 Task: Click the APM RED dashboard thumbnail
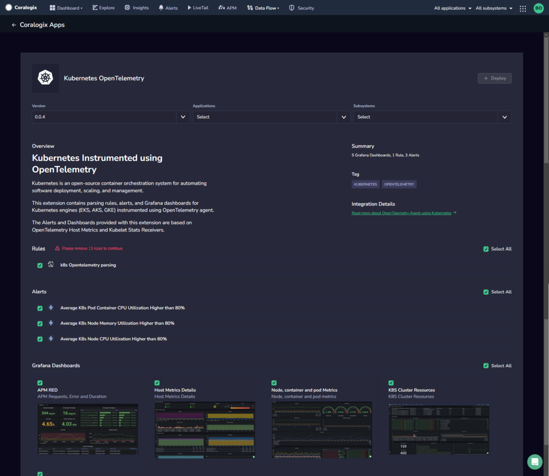(x=87, y=429)
